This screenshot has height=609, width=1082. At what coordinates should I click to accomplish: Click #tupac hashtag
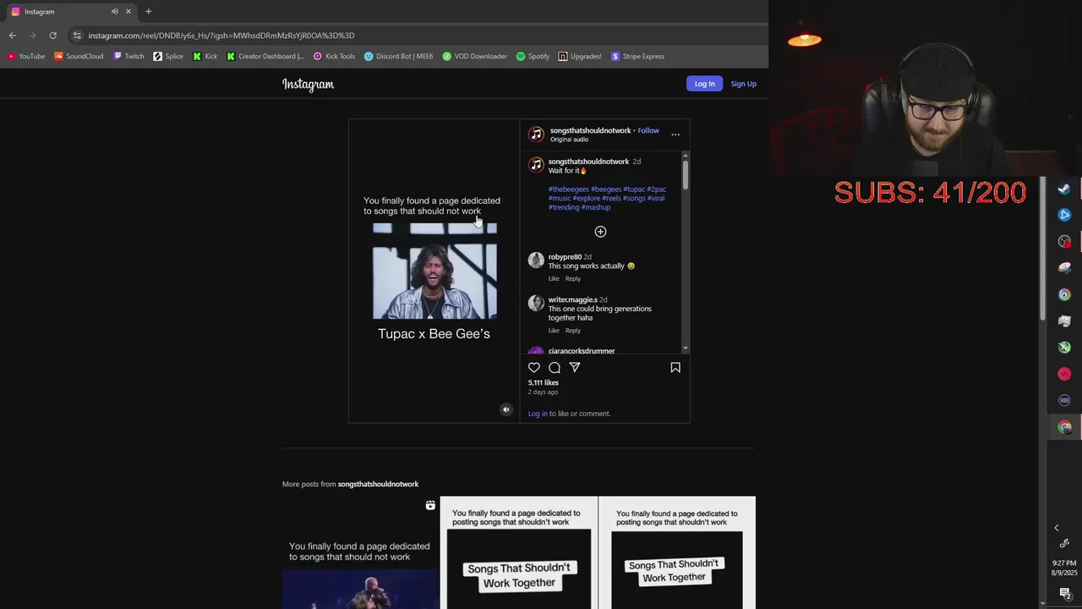click(634, 189)
